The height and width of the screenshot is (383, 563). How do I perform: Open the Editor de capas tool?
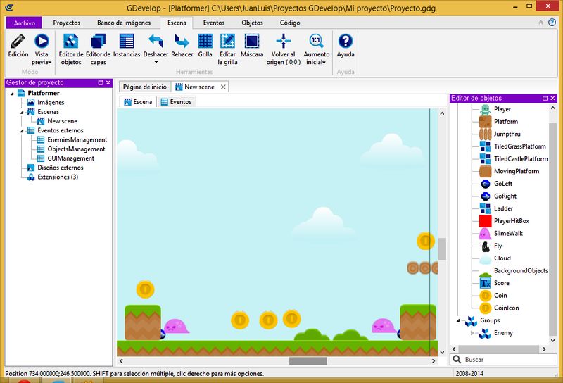[x=98, y=49]
